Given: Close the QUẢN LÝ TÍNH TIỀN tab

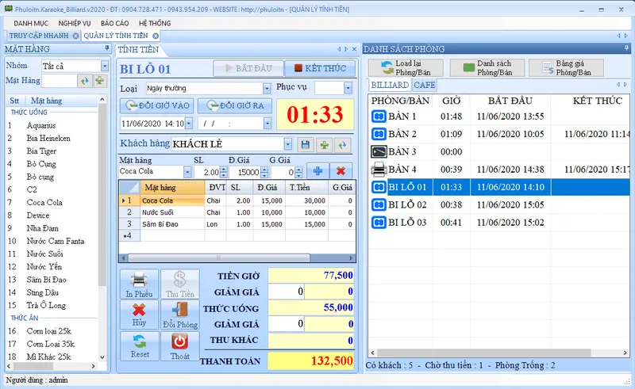Looking at the screenshot, I should (156, 36).
